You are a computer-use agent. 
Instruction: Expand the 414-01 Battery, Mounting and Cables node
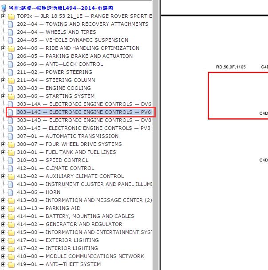point(3,217)
